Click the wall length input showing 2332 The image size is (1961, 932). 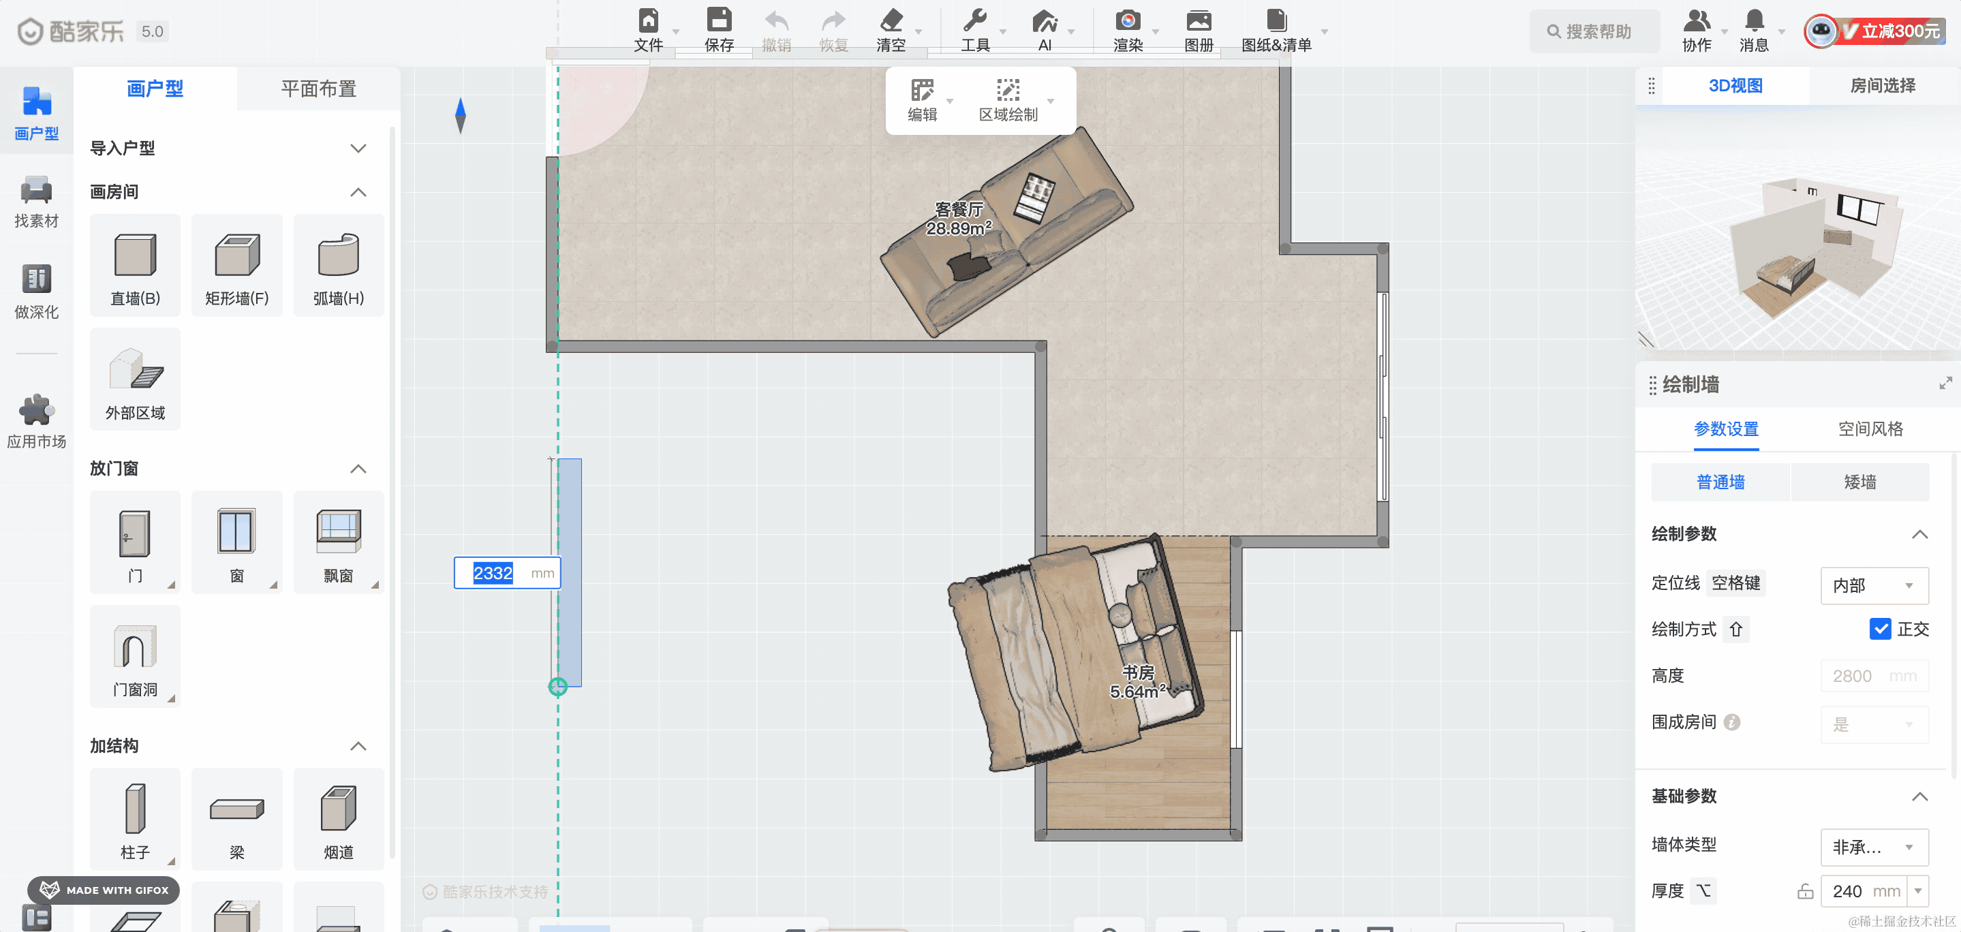point(507,574)
